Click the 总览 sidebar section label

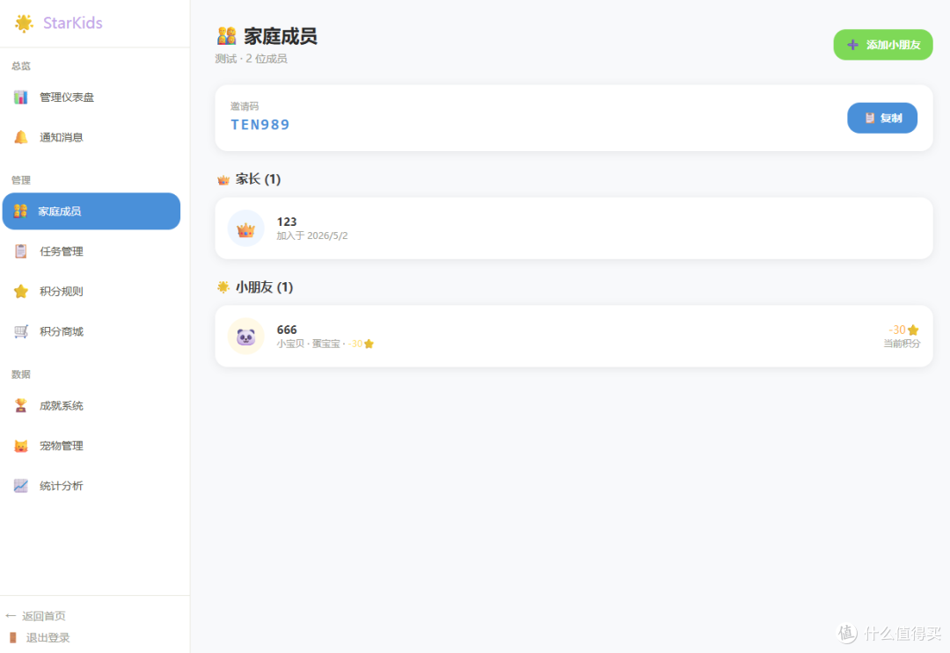click(x=20, y=66)
